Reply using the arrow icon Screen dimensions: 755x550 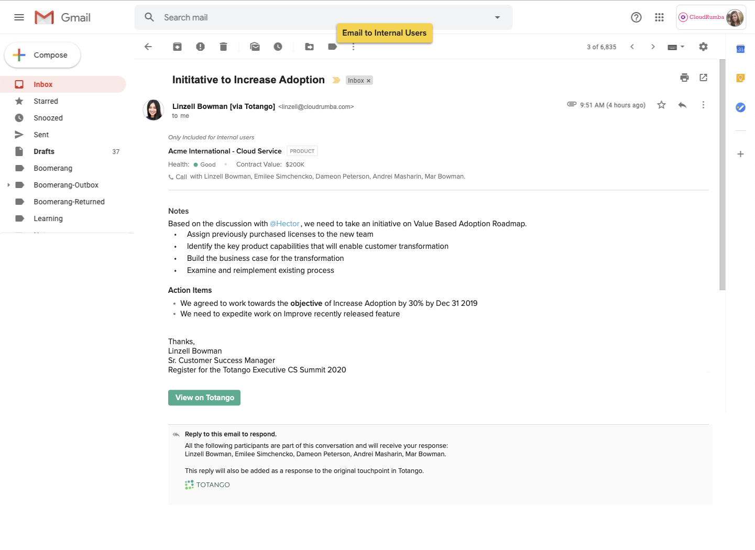click(x=682, y=105)
